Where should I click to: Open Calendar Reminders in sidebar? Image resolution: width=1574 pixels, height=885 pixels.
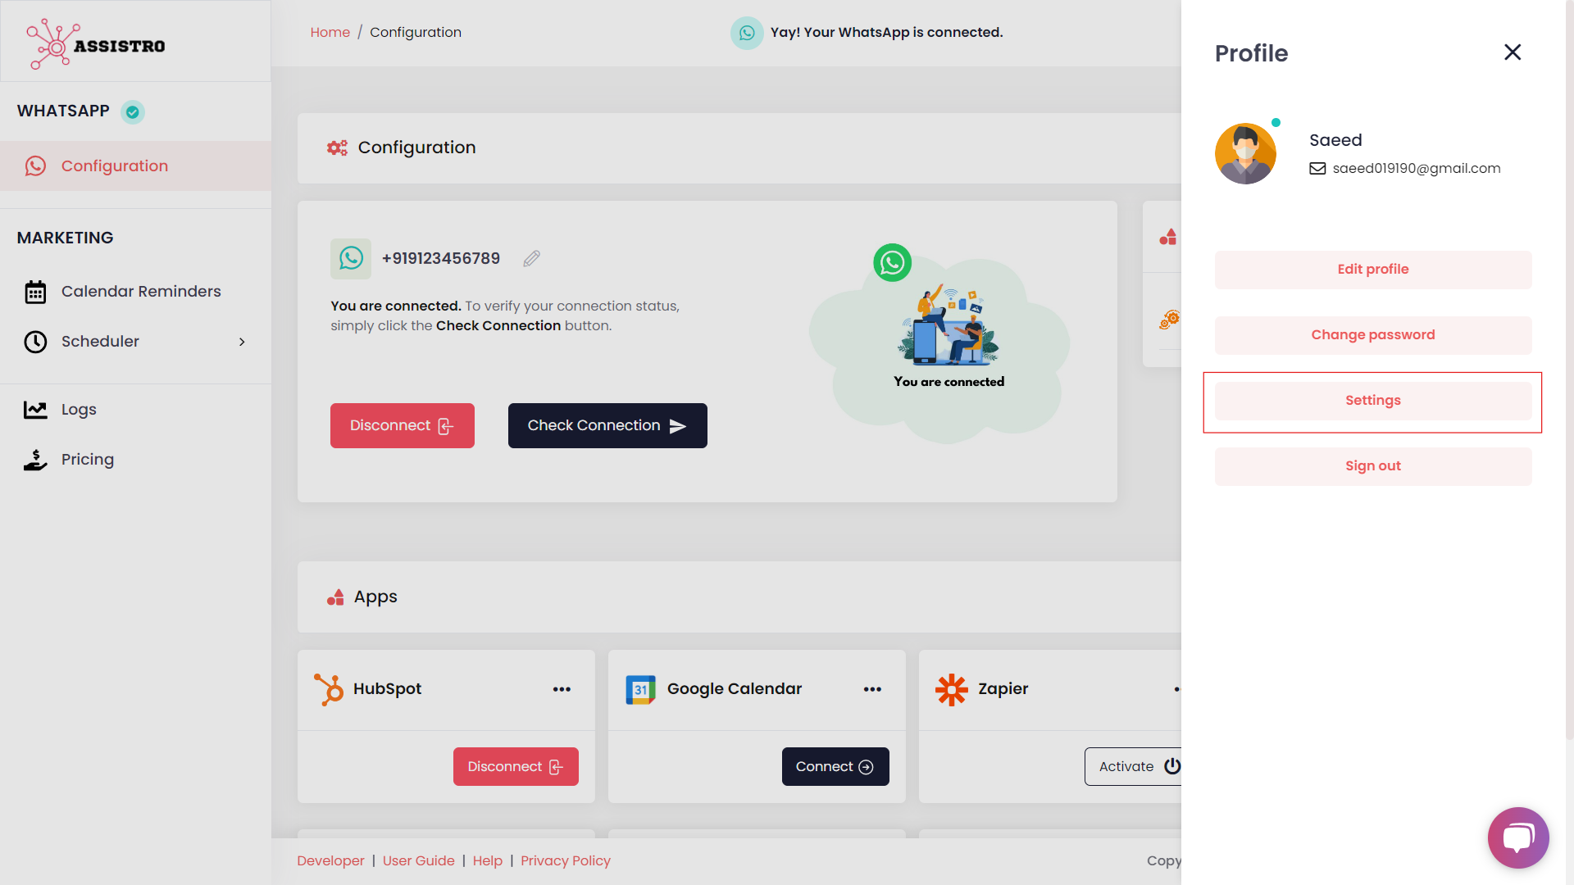140,292
